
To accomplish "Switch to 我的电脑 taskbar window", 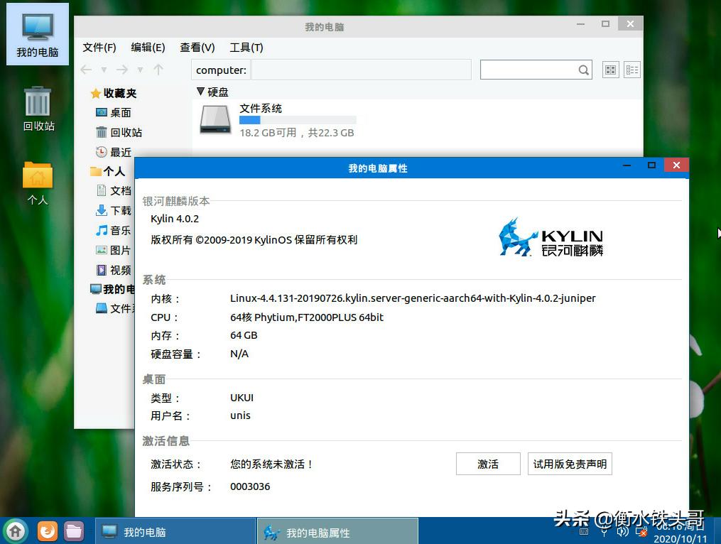I will coord(175,532).
